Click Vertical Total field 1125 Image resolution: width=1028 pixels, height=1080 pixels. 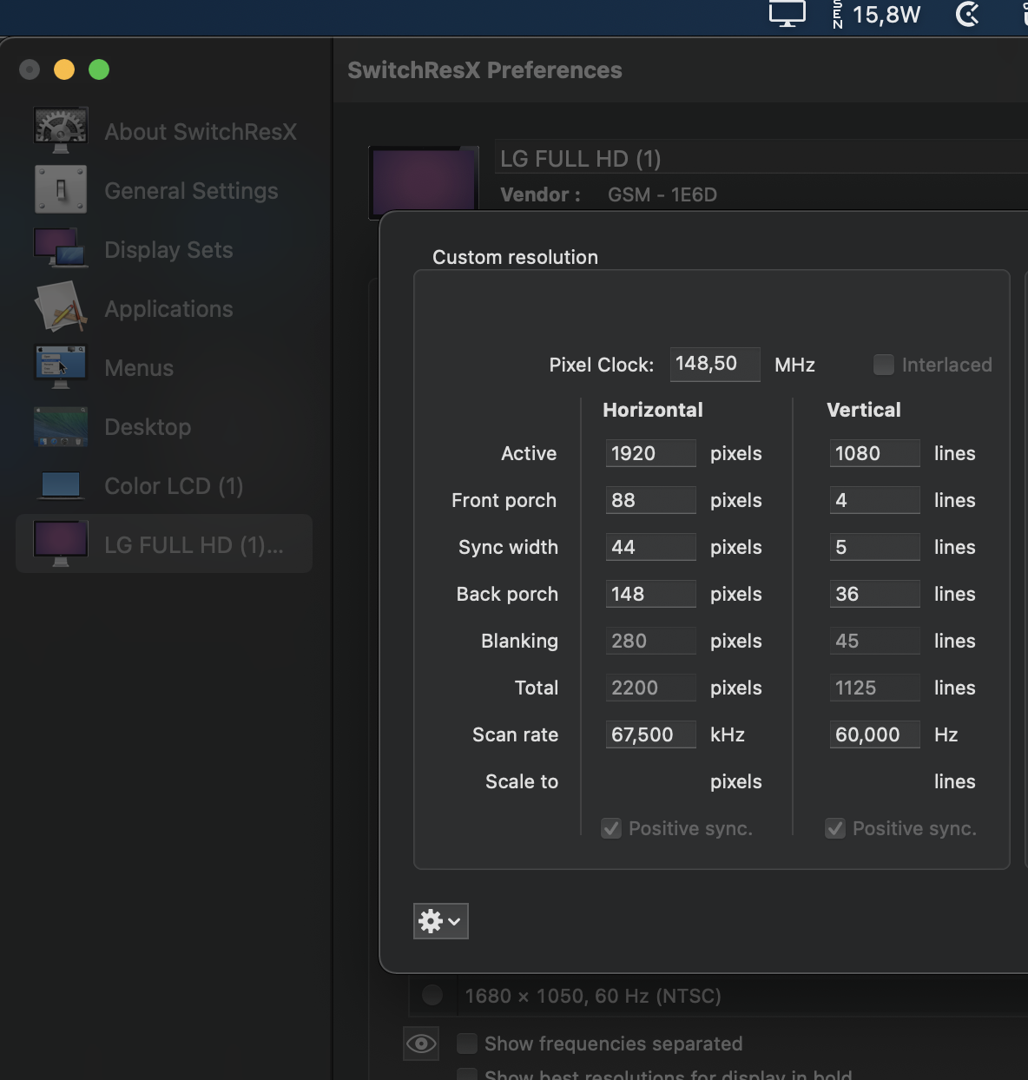pos(875,688)
